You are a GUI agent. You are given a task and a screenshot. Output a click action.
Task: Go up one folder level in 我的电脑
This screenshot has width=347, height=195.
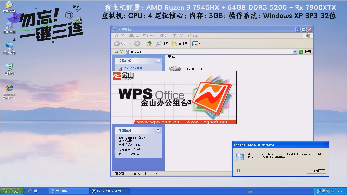tap(149, 44)
